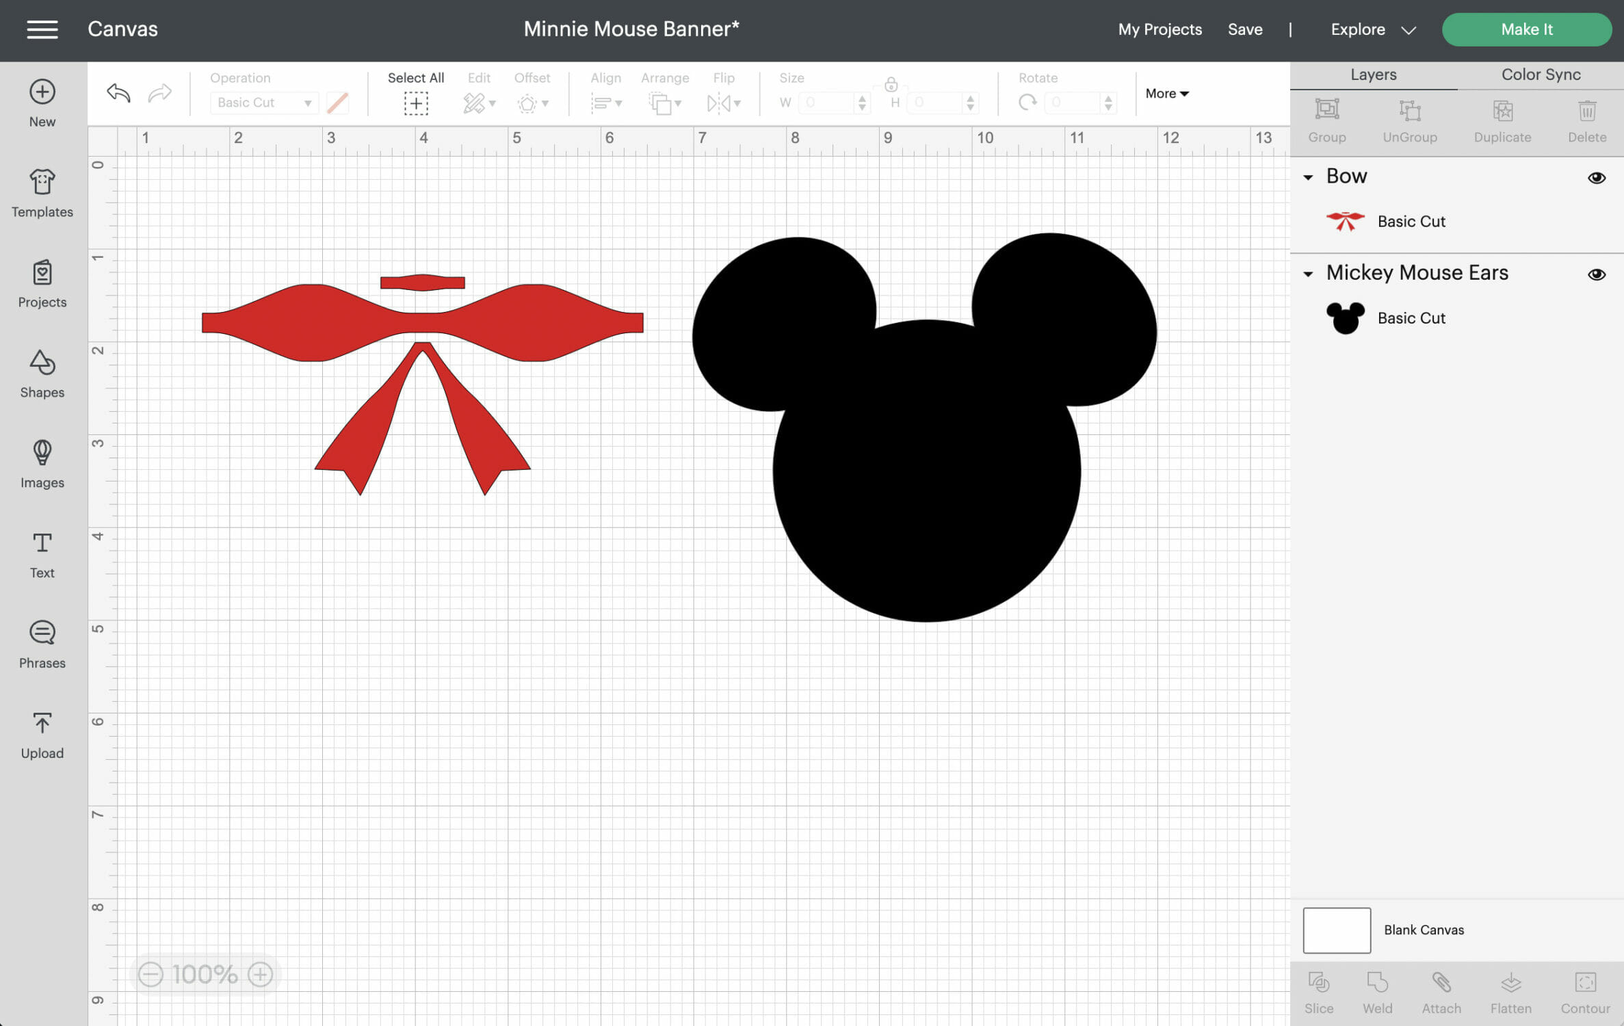This screenshot has width=1624, height=1026.
Task: Click the Rotate icon
Action: pyautogui.click(x=1027, y=103)
